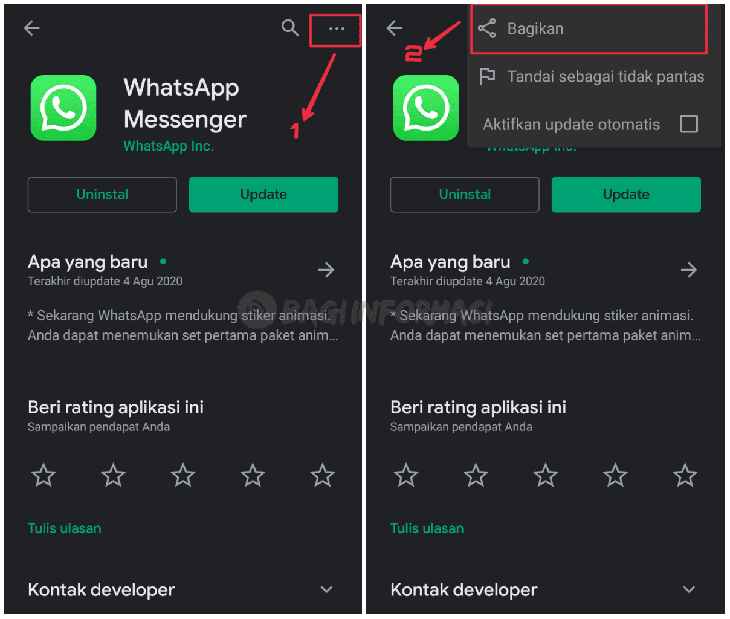Open three-dot overflow menu

337,28
